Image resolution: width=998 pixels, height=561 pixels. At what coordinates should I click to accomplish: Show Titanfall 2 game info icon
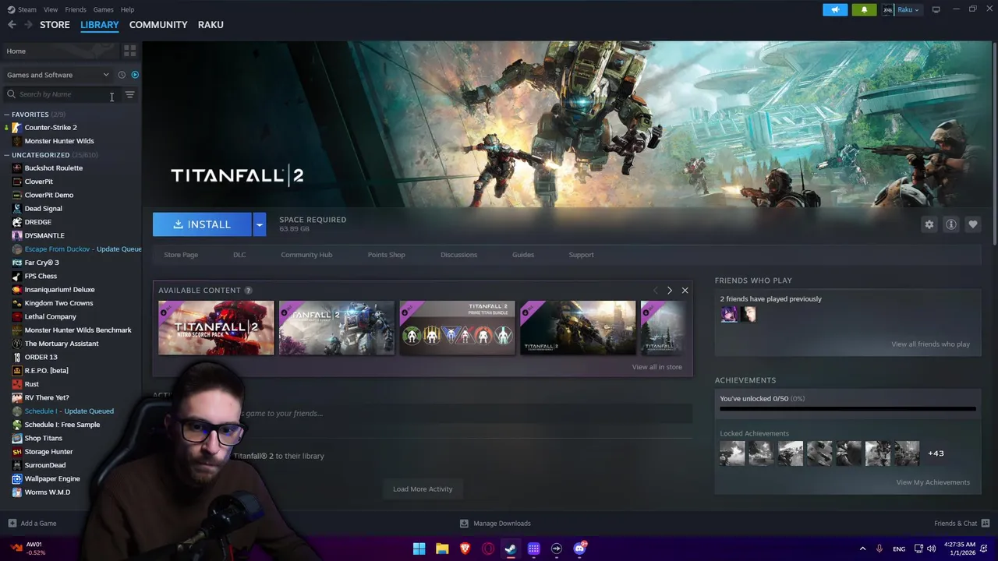951,224
